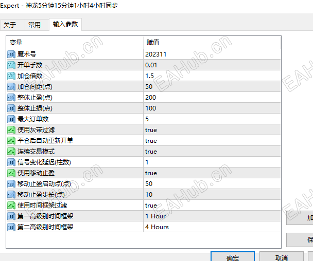Click the double-type icon beside 加仓倍数
The width and height of the screenshot is (313, 261).
(x=11, y=76)
